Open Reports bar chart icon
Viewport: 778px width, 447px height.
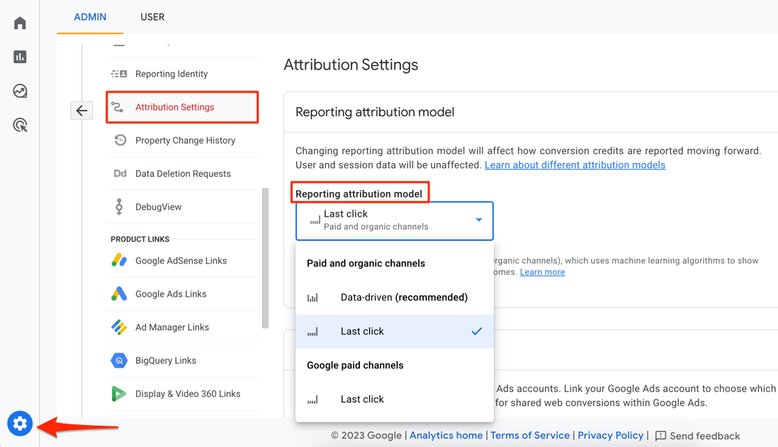pos(20,57)
